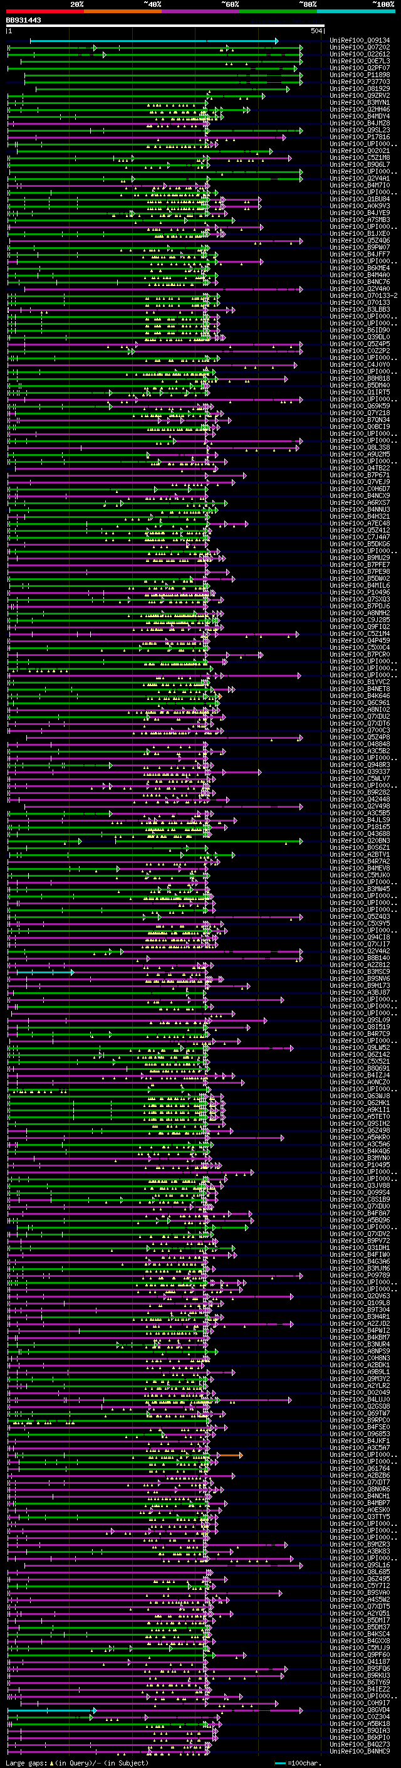Click the =100char. scale legend

pyautogui.click(x=298, y=1762)
